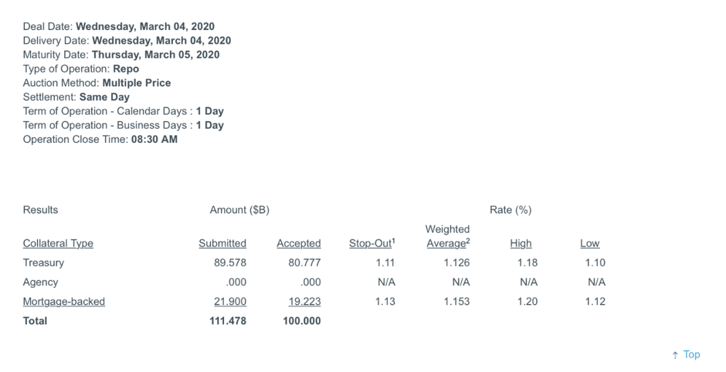
Task: Click the 21.900 submitted amount
Action: (230, 302)
